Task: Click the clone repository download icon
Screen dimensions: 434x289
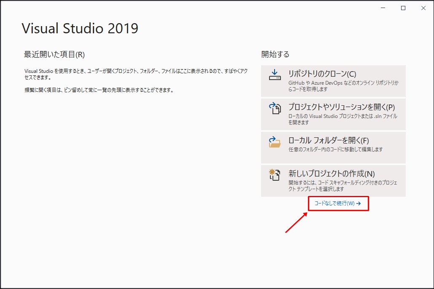Action: [275, 75]
